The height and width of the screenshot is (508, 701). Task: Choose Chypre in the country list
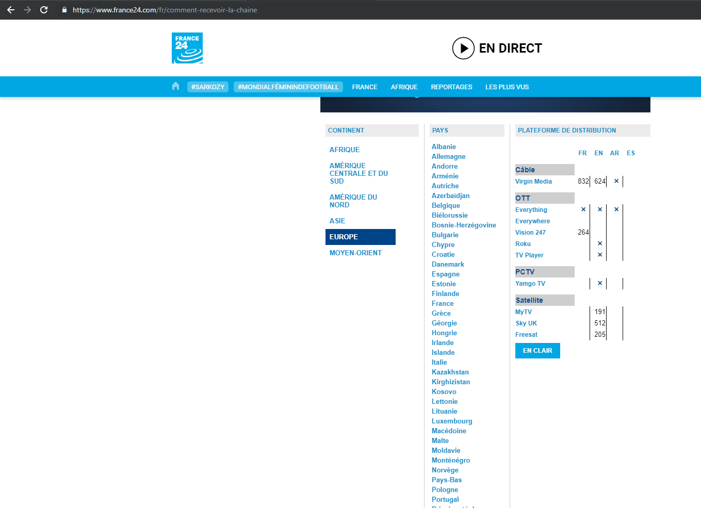443,244
